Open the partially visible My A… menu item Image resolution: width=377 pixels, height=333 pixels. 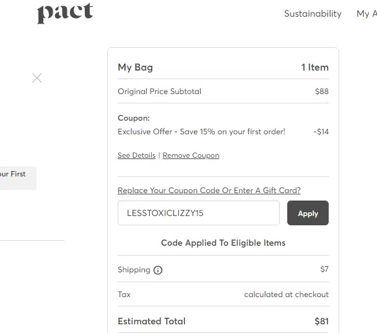tap(365, 14)
